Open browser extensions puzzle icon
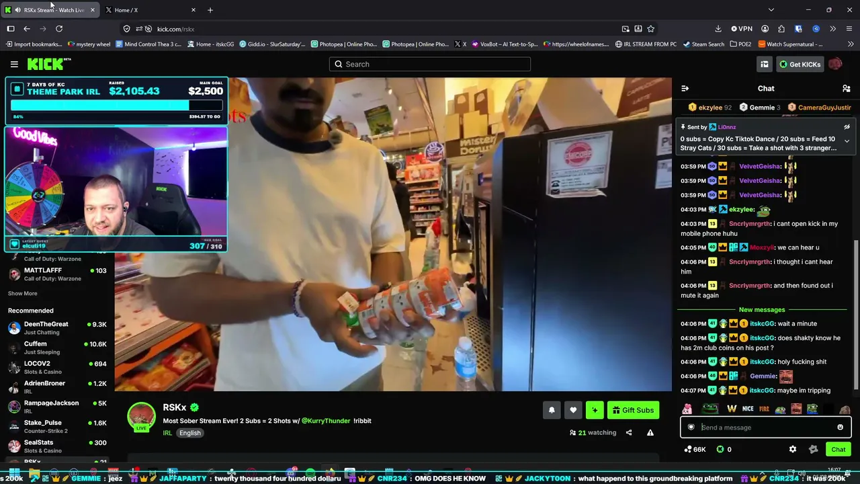 coord(781,29)
